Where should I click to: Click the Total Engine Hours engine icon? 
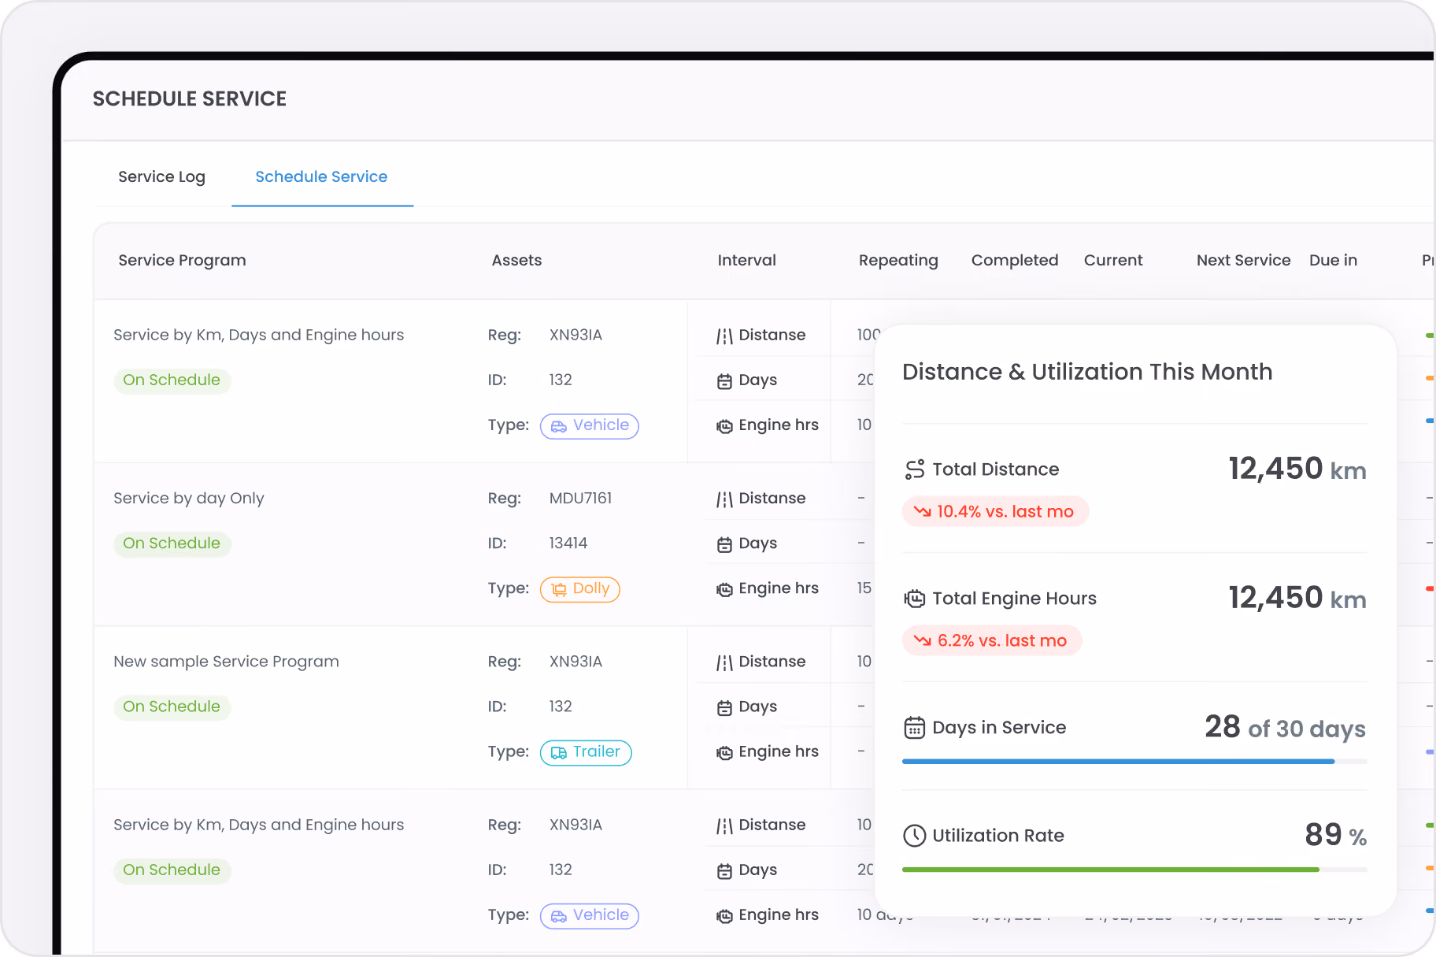pos(914,599)
